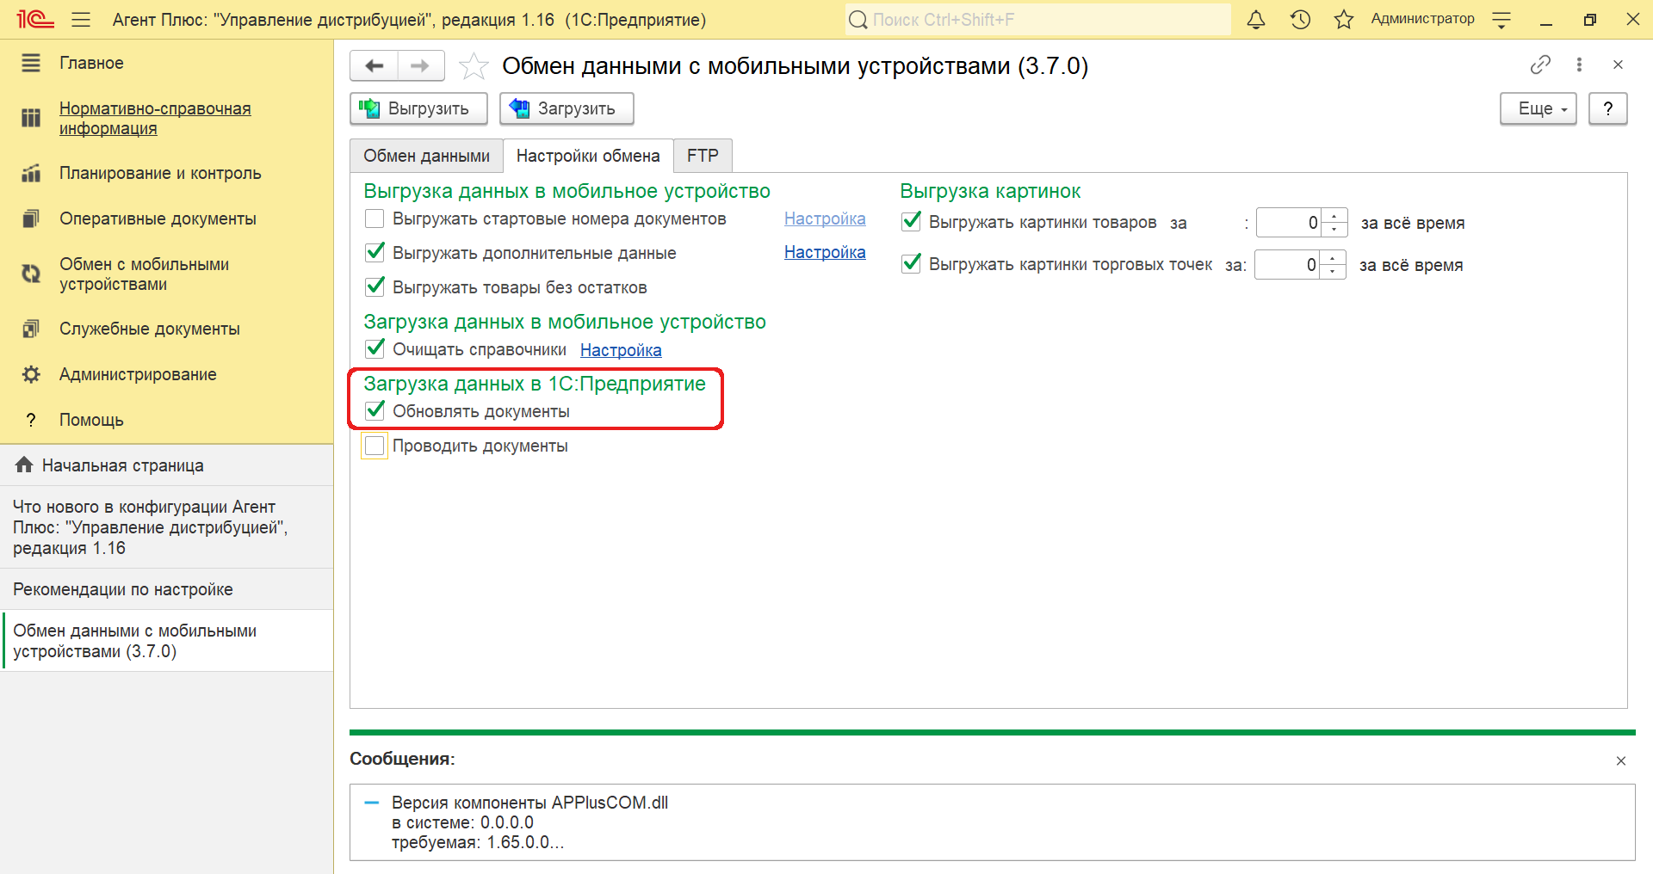Click the Планирование и контроль chart icon
Image resolution: width=1653 pixels, height=874 pixels.
pyautogui.click(x=31, y=173)
